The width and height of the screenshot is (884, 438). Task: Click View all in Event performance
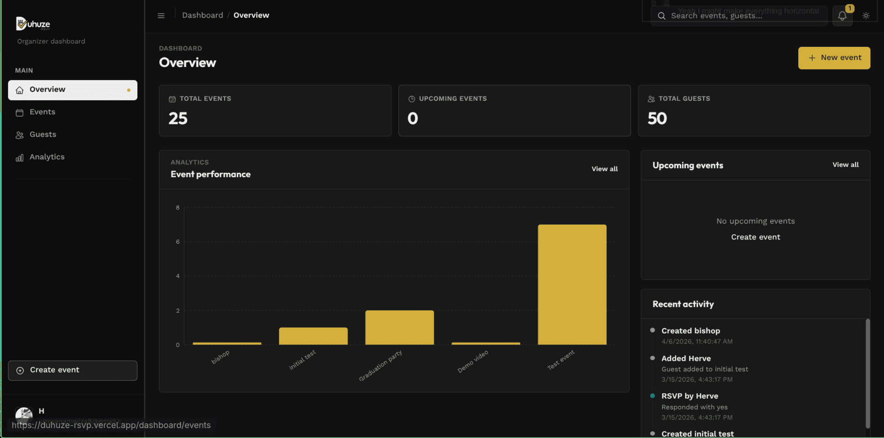[x=604, y=169]
